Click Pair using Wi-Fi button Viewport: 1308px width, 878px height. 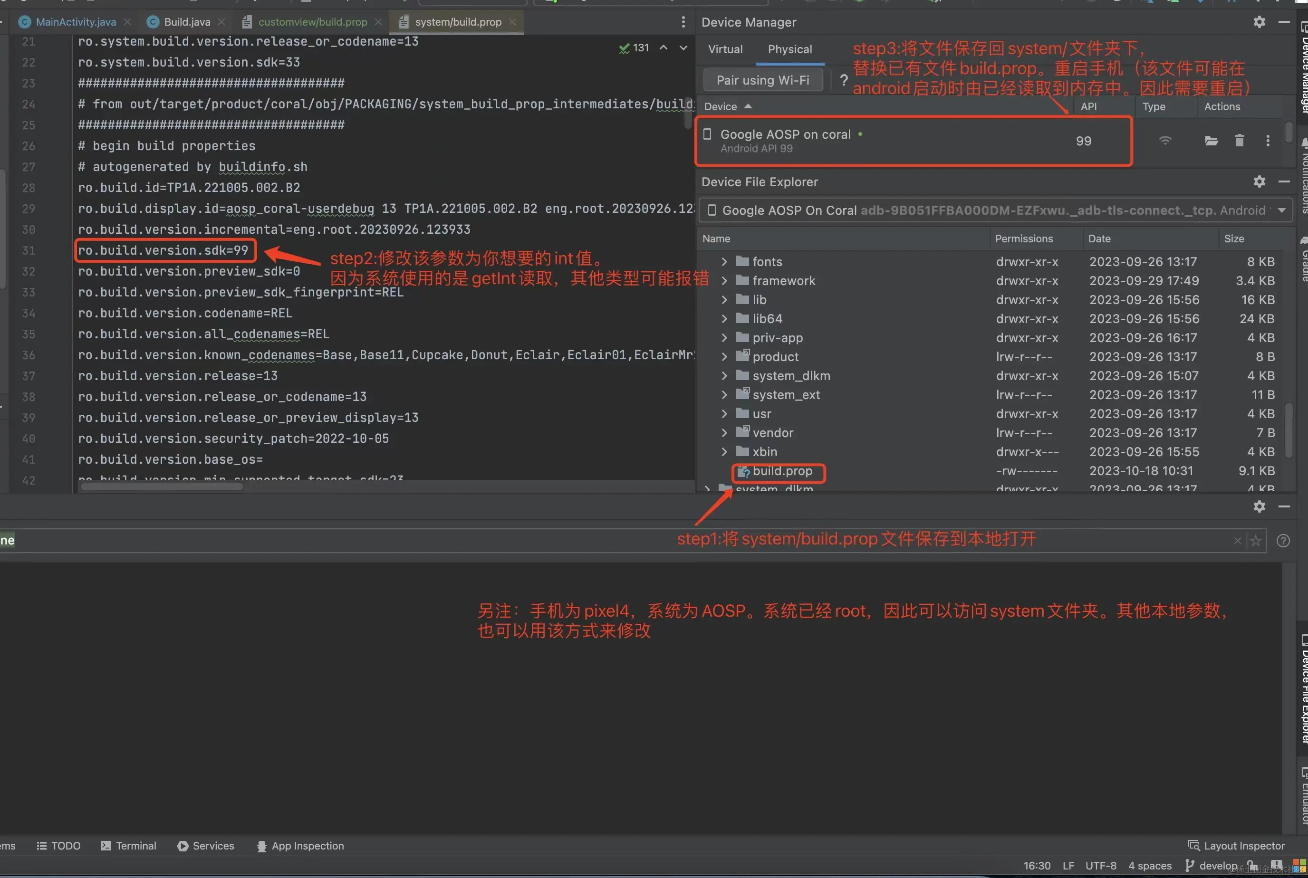(x=762, y=80)
